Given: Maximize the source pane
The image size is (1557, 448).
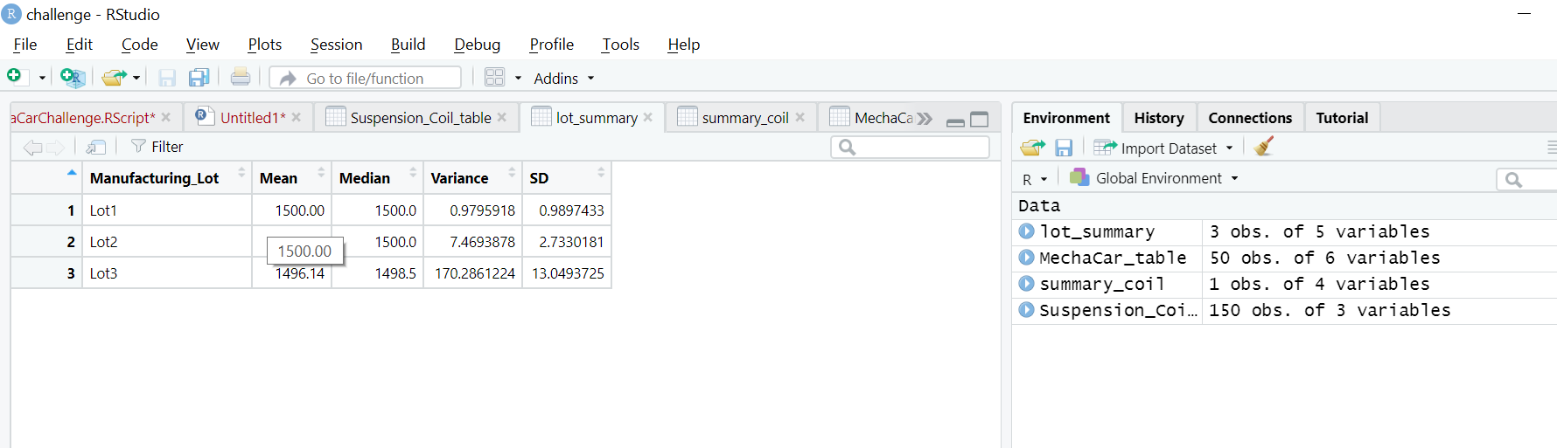Looking at the screenshot, I should click(980, 120).
